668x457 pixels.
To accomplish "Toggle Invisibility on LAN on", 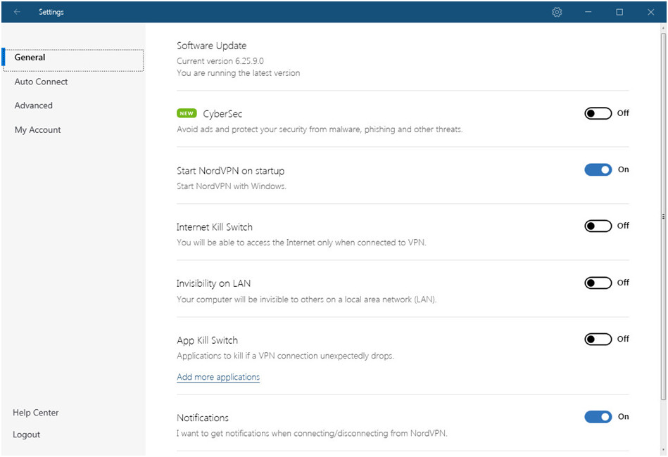I will [x=598, y=283].
